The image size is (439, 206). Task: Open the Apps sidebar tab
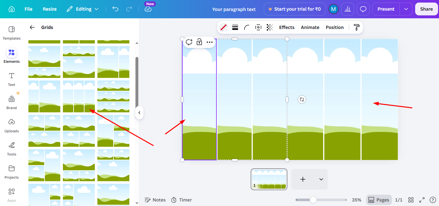click(12, 195)
